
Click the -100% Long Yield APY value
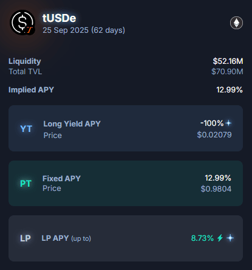pyautogui.click(x=212, y=123)
